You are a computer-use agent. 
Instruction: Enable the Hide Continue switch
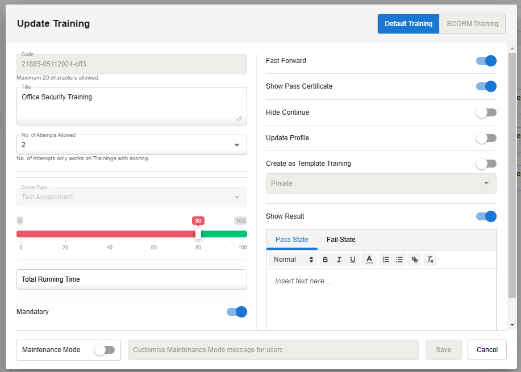point(486,112)
